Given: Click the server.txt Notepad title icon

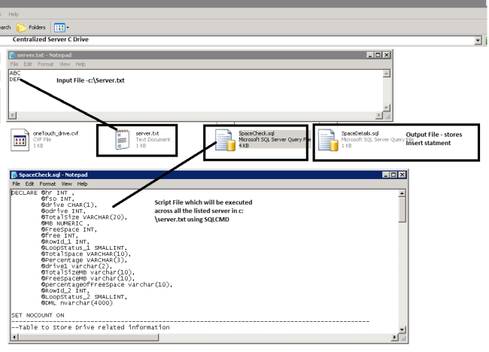Looking at the screenshot, I should pos(13,55).
